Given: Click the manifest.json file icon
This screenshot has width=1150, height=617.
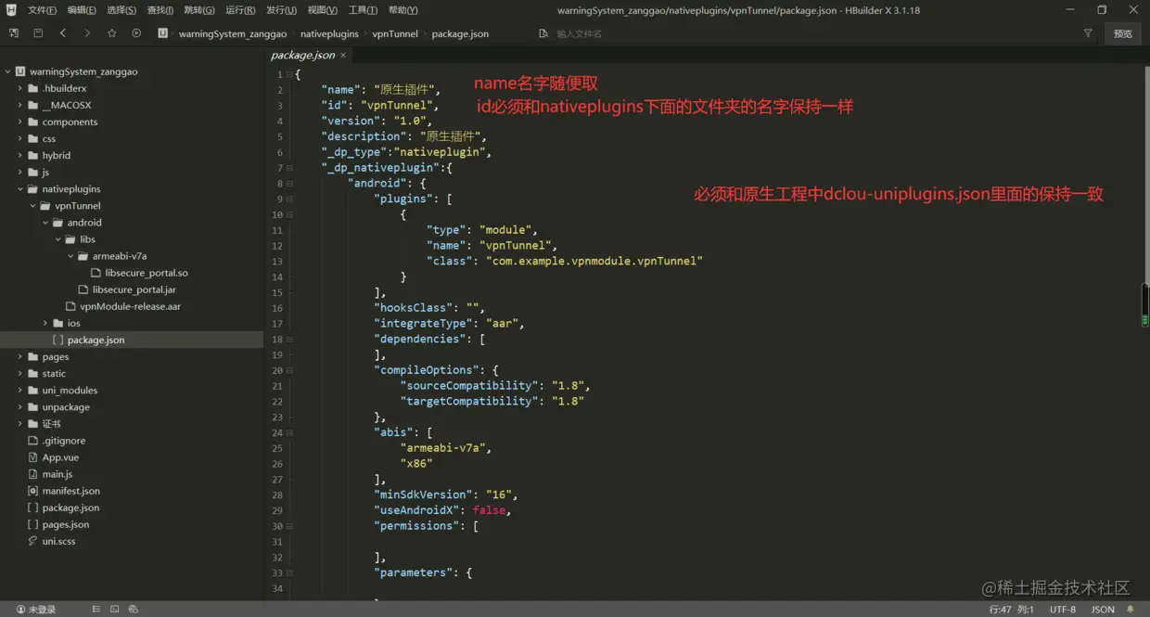Looking at the screenshot, I should click(33, 491).
